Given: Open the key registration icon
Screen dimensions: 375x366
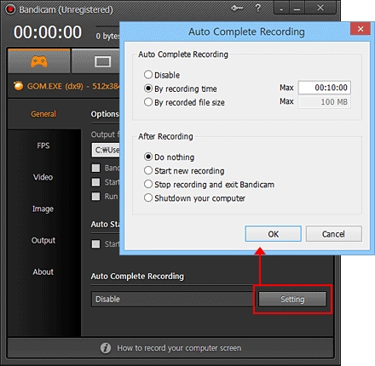Looking at the screenshot, I should coord(237,9).
